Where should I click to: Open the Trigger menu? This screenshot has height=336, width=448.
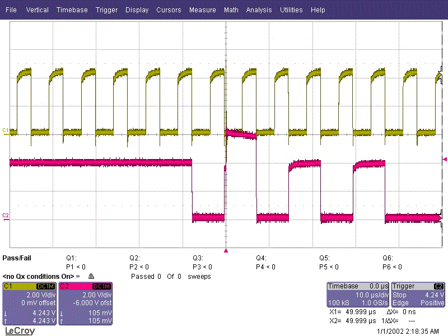[106, 10]
